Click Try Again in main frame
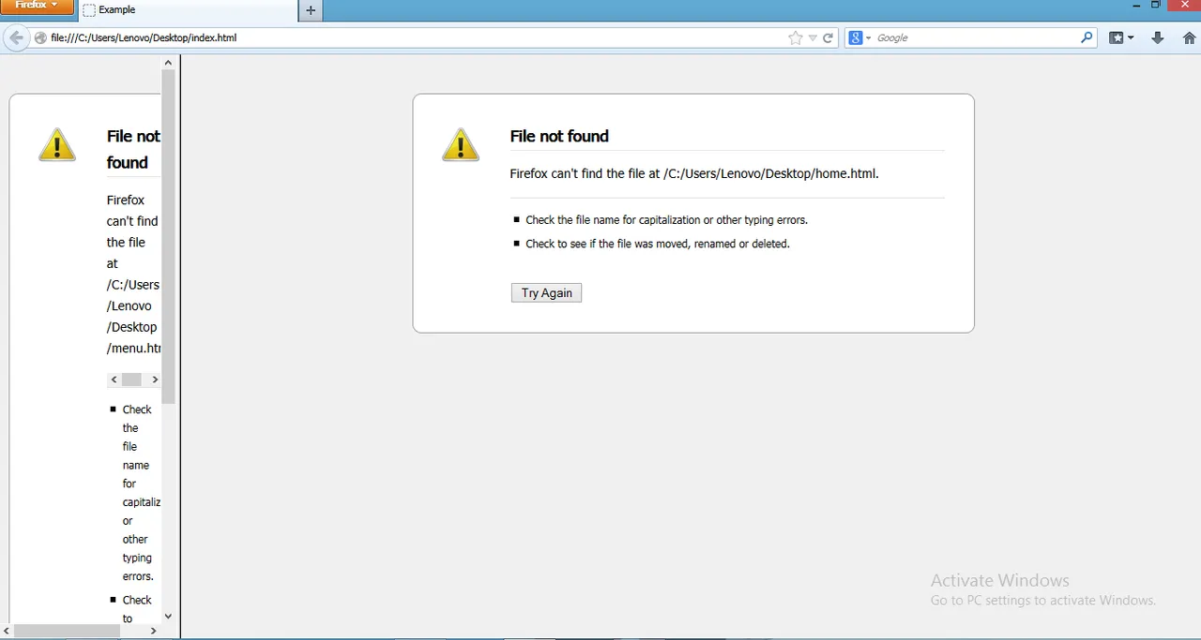Viewport: 1201px width, 640px height. pos(546,292)
